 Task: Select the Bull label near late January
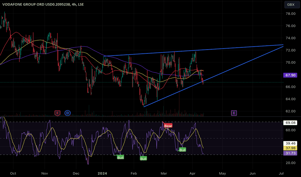click(x=120, y=157)
